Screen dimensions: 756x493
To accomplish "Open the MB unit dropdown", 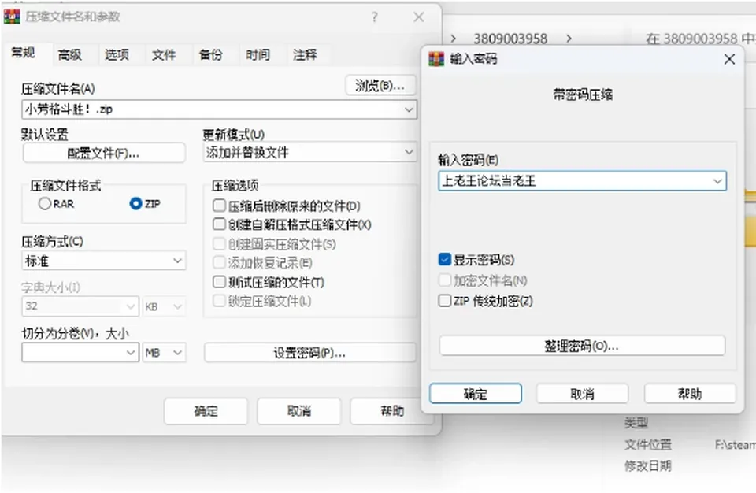I will [177, 353].
